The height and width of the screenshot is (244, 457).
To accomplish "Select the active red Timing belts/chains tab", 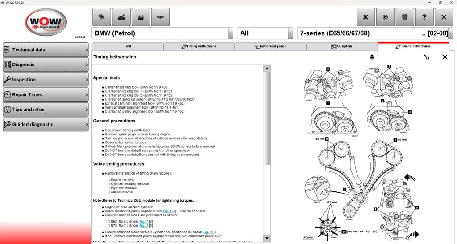I will click(413, 46).
